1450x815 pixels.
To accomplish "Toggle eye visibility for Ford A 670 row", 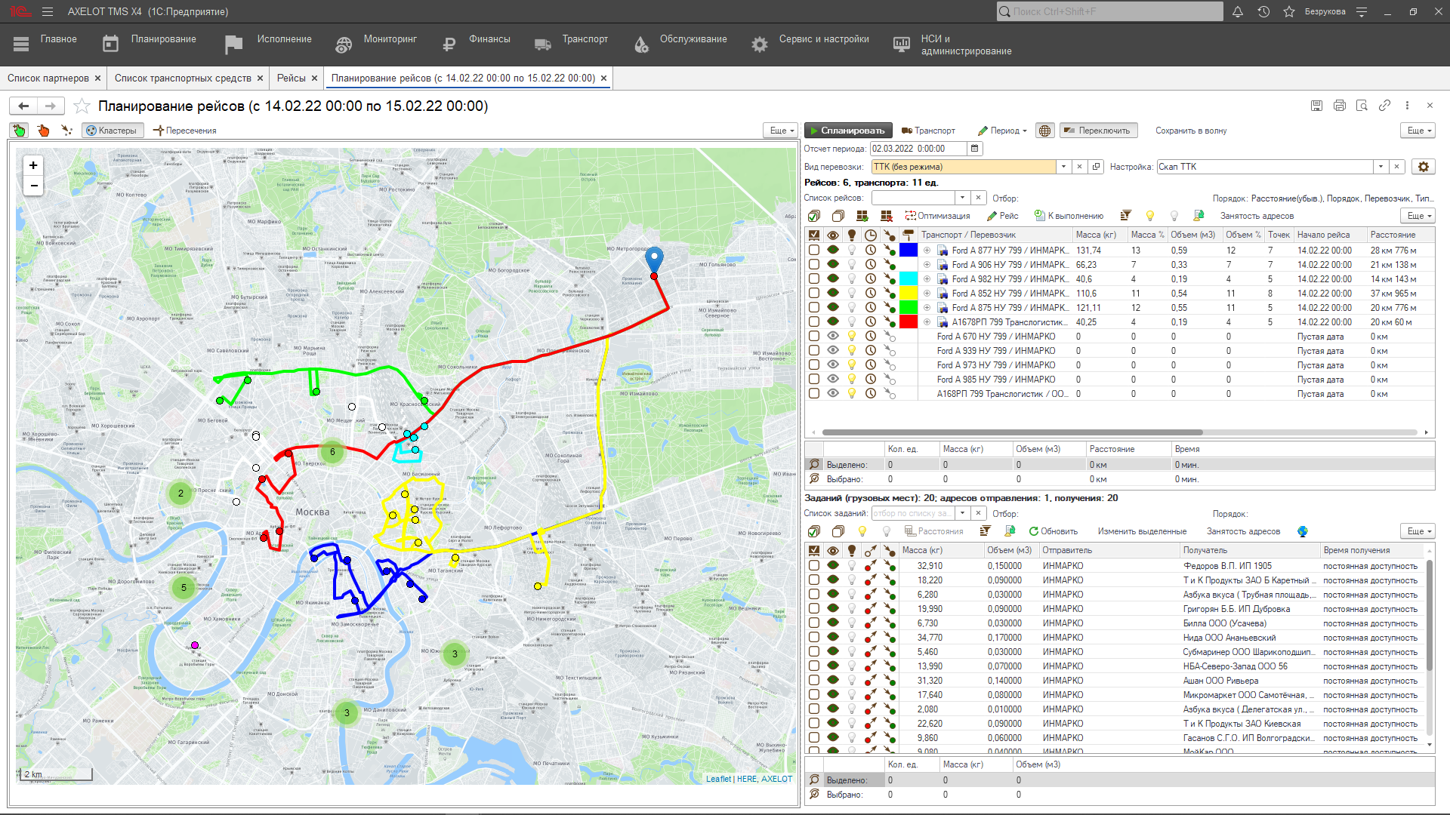I will pyautogui.click(x=833, y=337).
